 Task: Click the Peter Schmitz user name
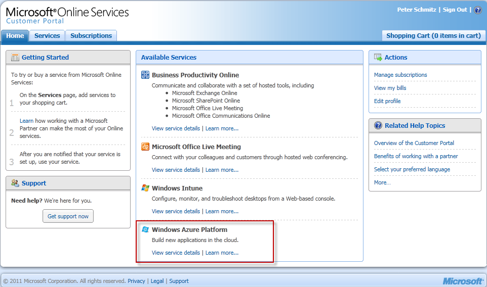tap(417, 10)
